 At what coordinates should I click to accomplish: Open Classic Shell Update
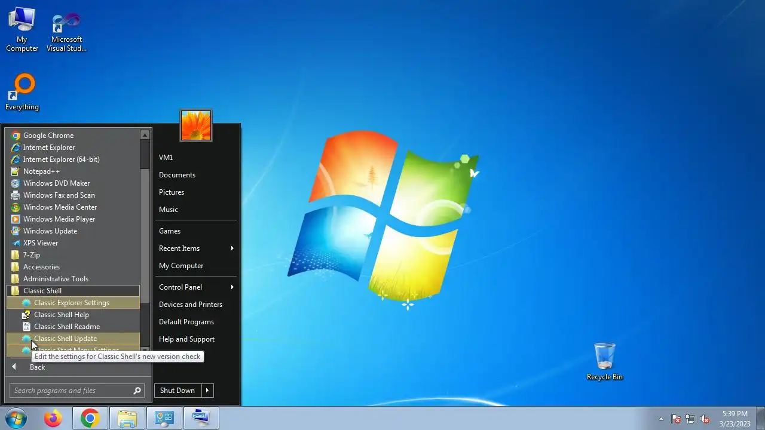coord(73,339)
